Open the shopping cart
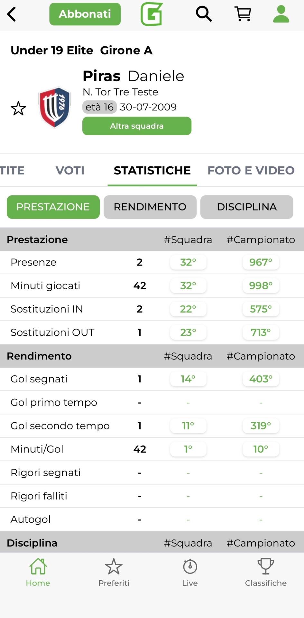 click(243, 14)
